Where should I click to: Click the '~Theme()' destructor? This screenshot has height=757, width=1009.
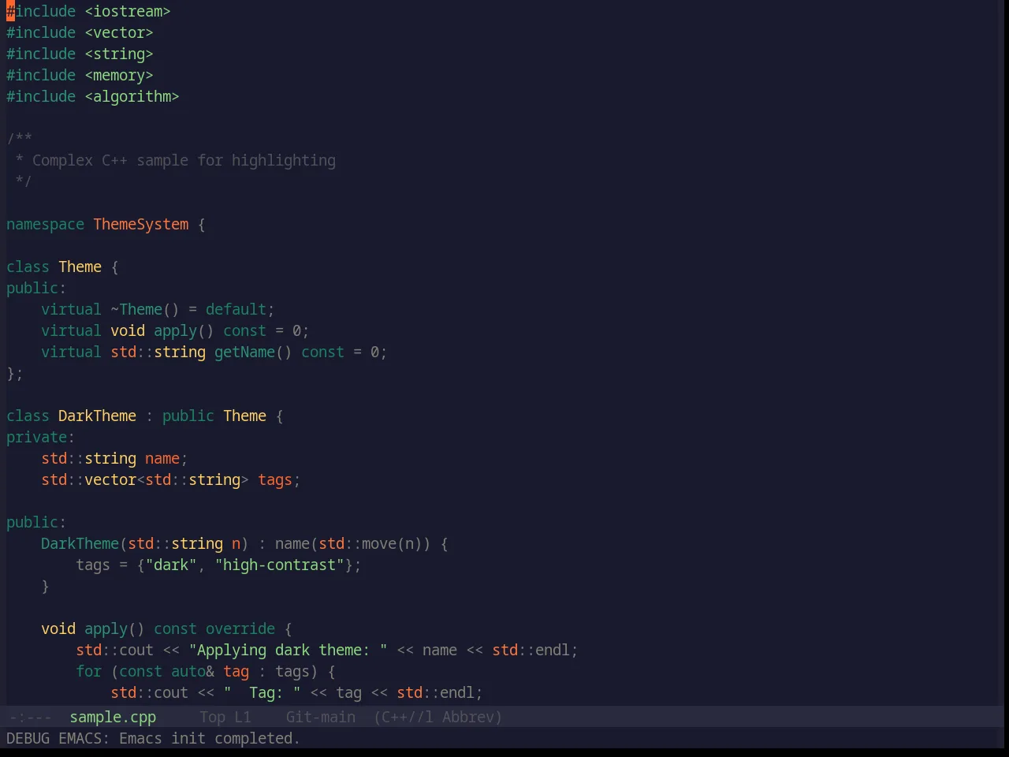tap(145, 309)
